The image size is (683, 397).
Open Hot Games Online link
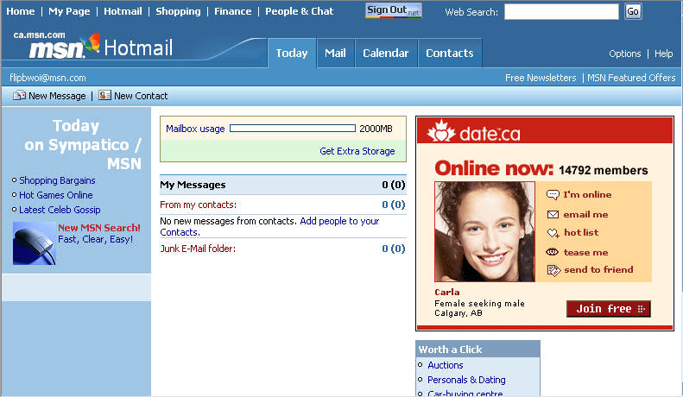pos(56,195)
